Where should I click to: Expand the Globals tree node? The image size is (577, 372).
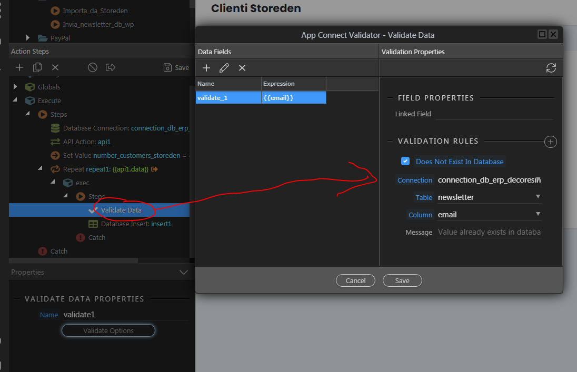pyautogui.click(x=15, y=87)
